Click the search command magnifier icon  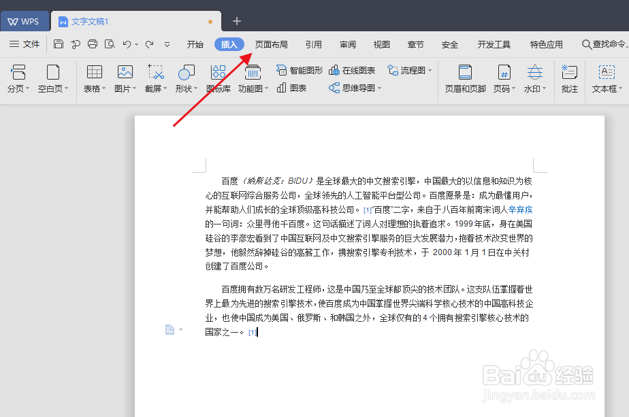tap(587, 44)
